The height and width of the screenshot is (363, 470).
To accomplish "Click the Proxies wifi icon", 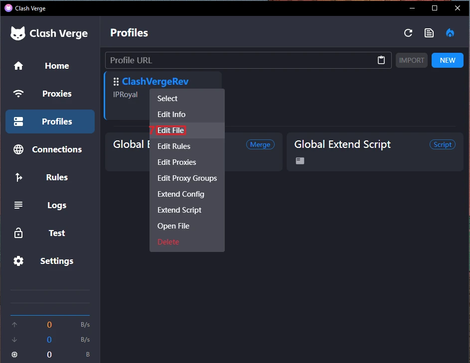I will point(18,94).
